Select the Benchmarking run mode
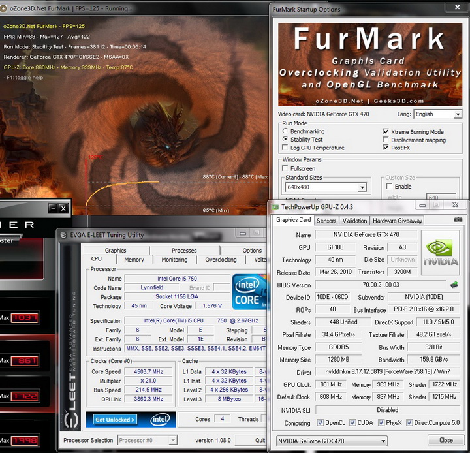This screenshot has height=453, width=470. pyautogui.click(x=285, y=131)
